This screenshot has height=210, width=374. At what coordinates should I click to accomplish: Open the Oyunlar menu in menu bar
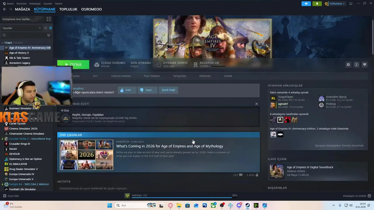click(48, 3)
